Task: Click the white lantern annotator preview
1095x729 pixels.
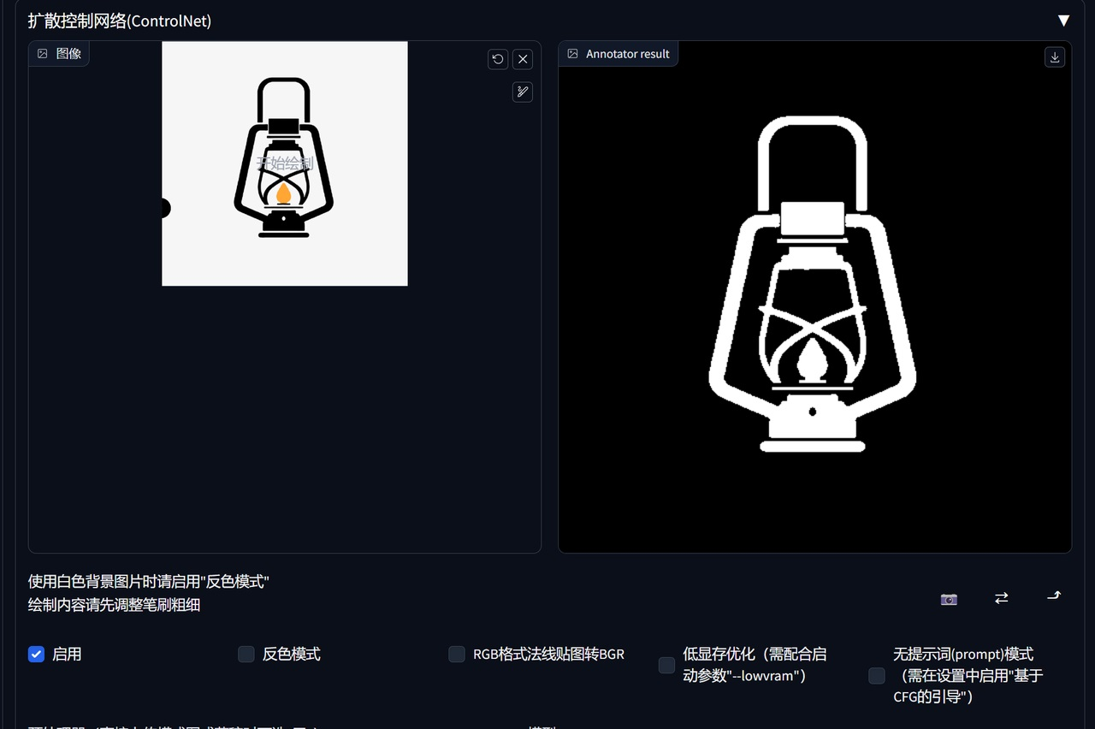Action: [x=813, y=287]
